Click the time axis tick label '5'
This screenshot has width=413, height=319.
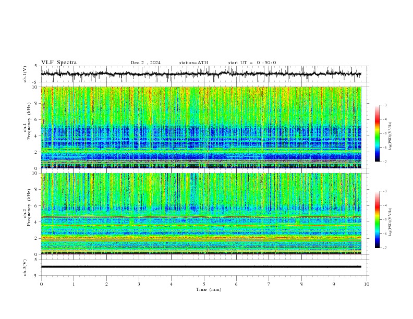(x=204, y=284)
